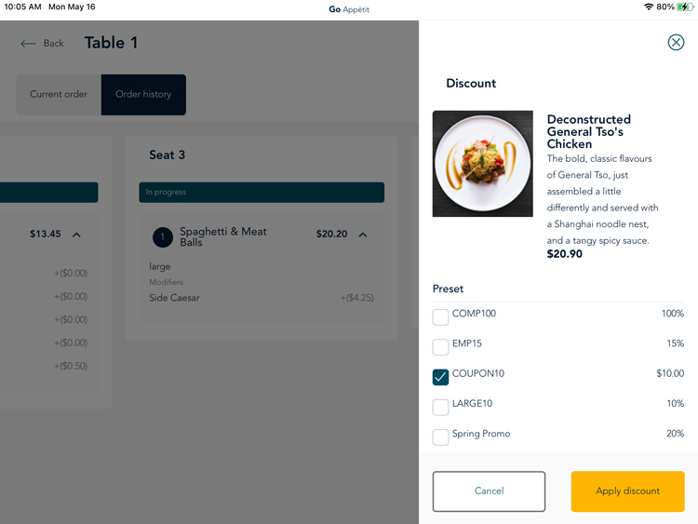
Task: Click the Apply discount button
Action: (627, 491)
